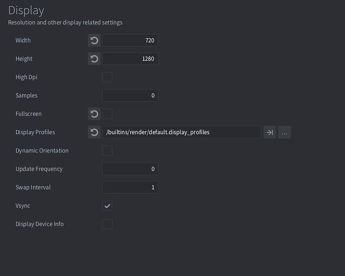Enable Display Device Info checkbox
The width and height of the screenshot is (345, 276).
[107, 224]
